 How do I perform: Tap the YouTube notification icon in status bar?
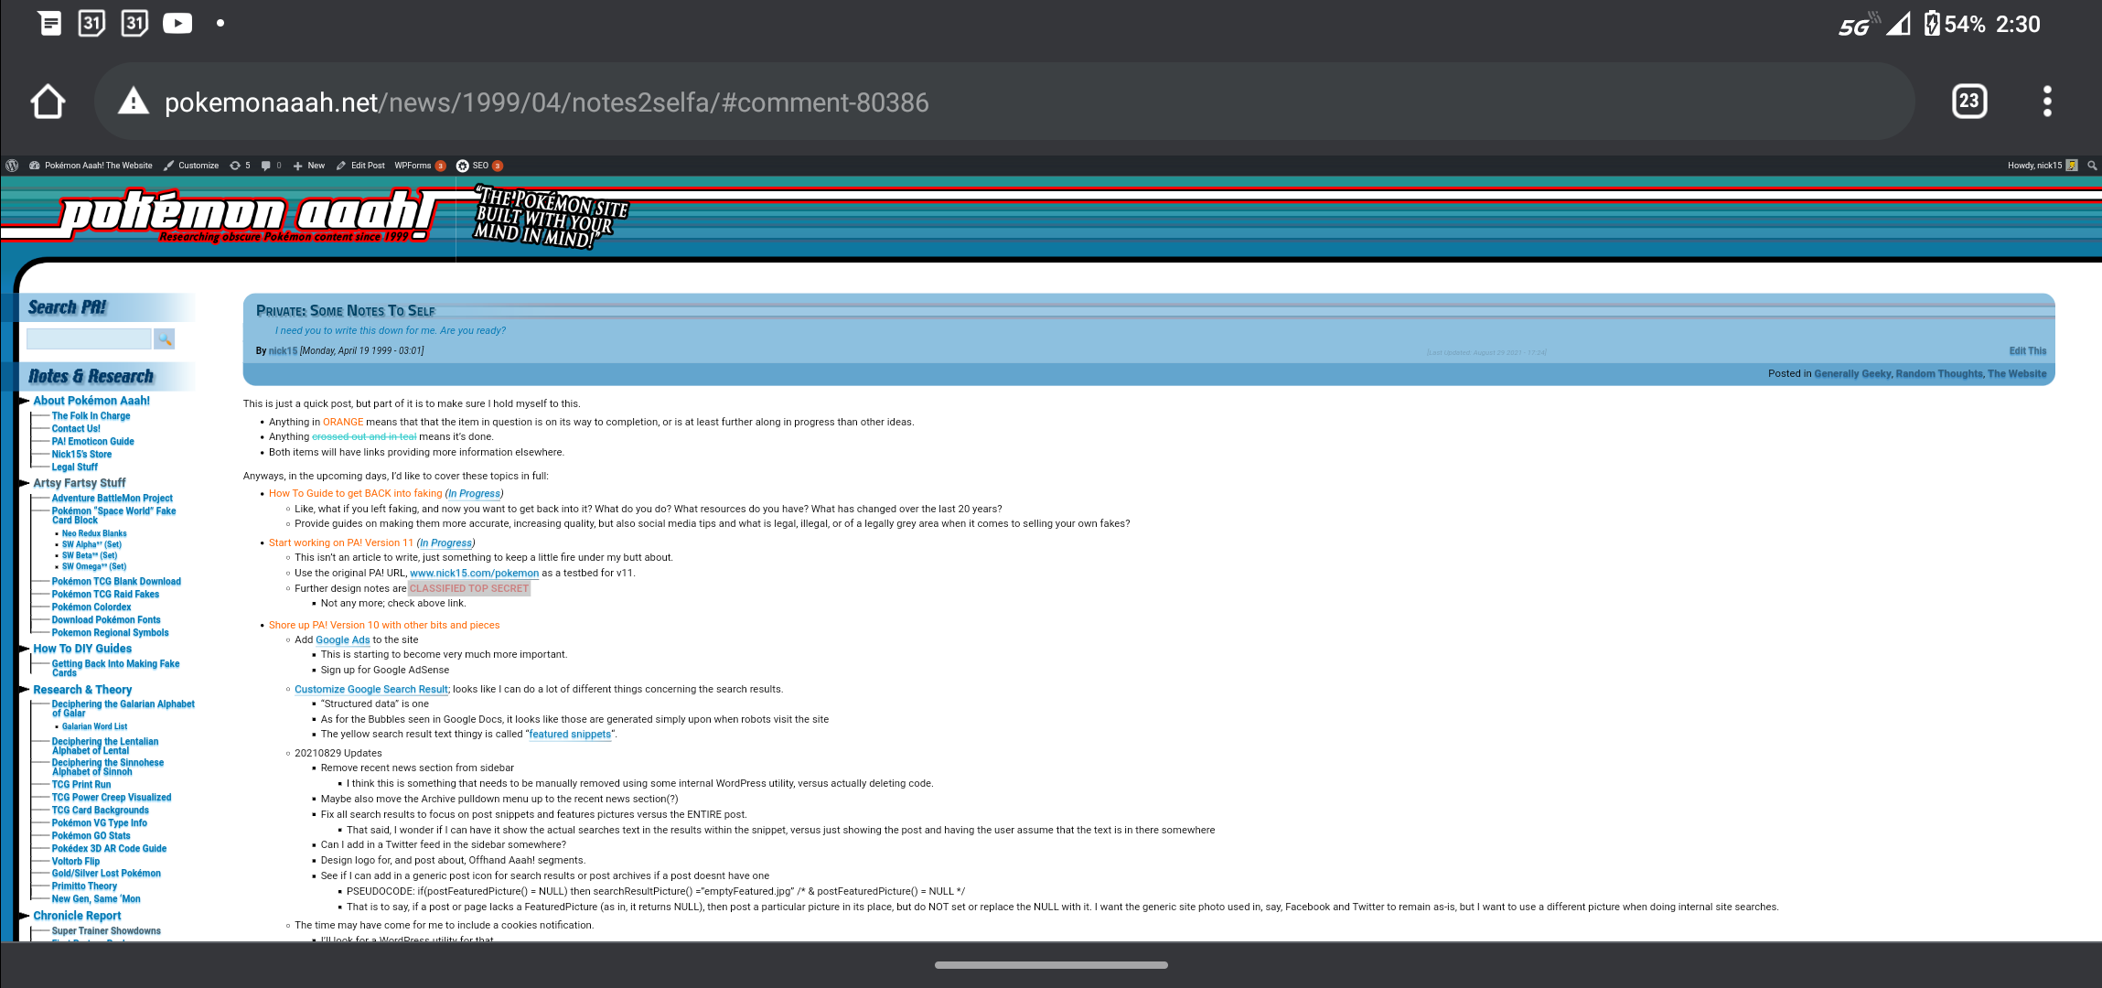pos(177,23)
